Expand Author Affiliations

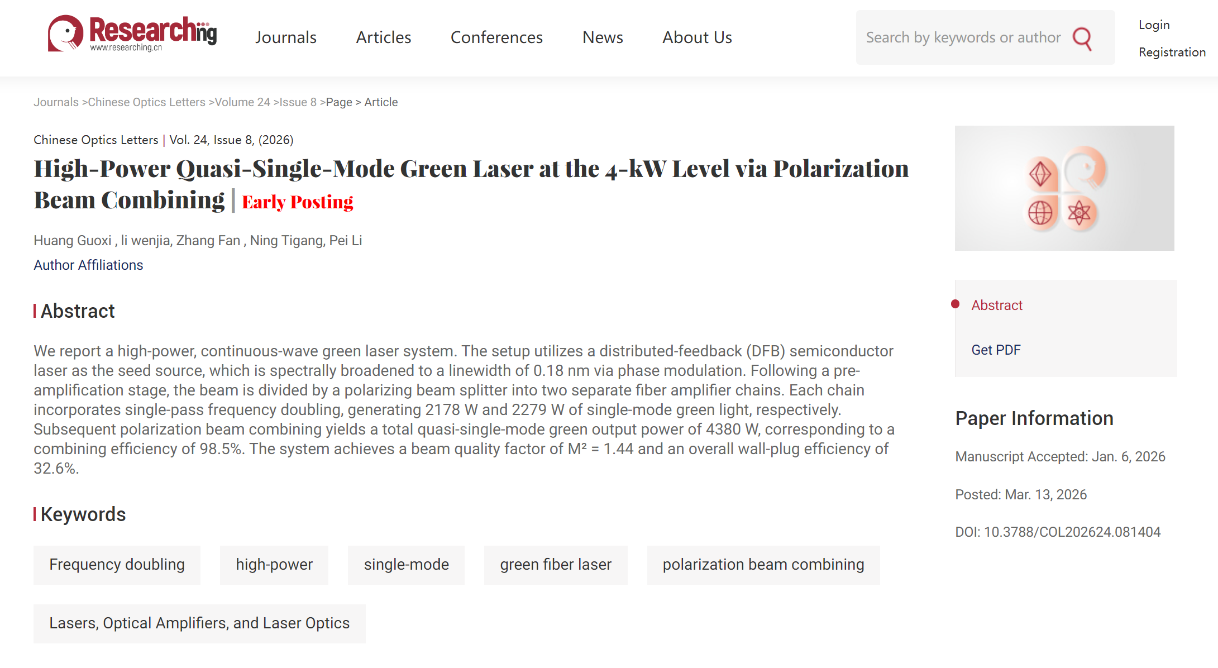pos(88,265)
